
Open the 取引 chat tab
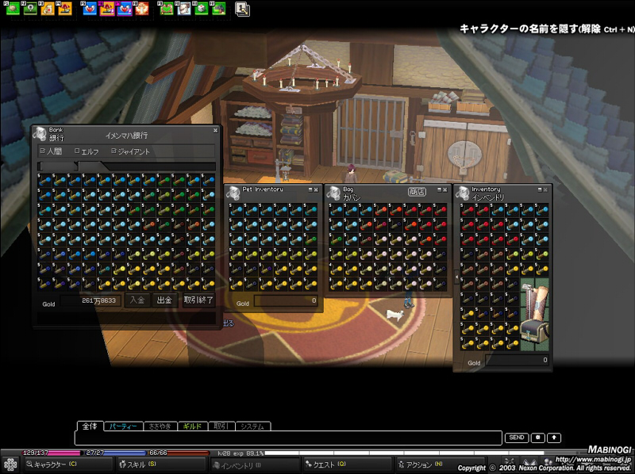point(221,426)
